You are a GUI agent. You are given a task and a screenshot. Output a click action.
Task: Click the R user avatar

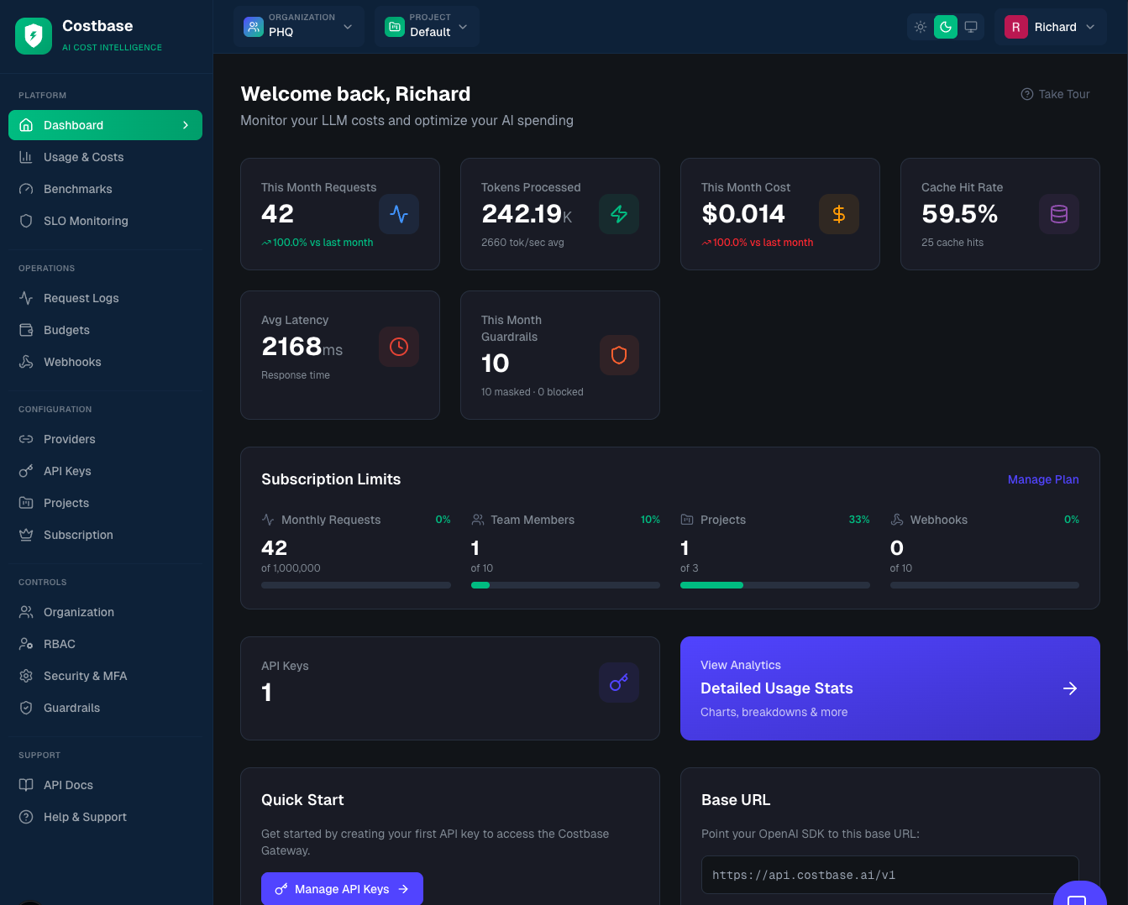tap(1016, 27)
